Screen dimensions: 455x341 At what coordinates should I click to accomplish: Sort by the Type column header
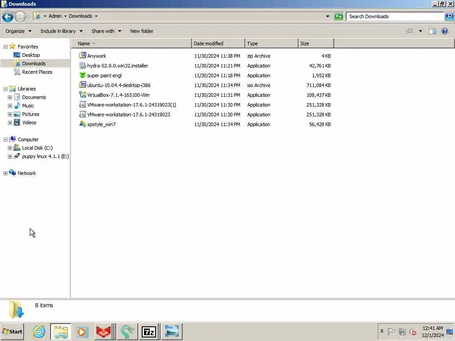point(271,44)
